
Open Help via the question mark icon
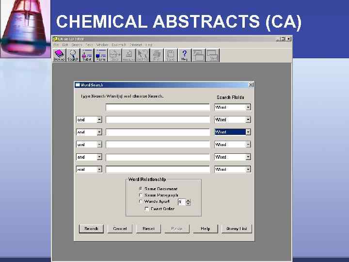(185, 55)
